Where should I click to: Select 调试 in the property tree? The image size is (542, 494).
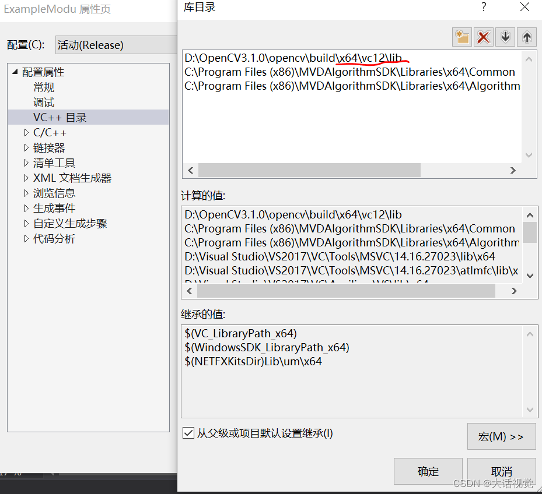pyautogui.click(x=44, y=102)
